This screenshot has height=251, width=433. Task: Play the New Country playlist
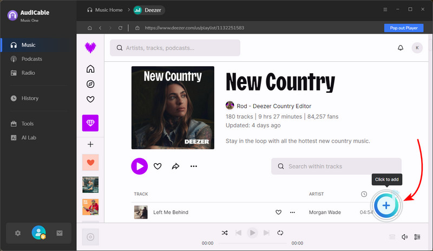point(140,166)
